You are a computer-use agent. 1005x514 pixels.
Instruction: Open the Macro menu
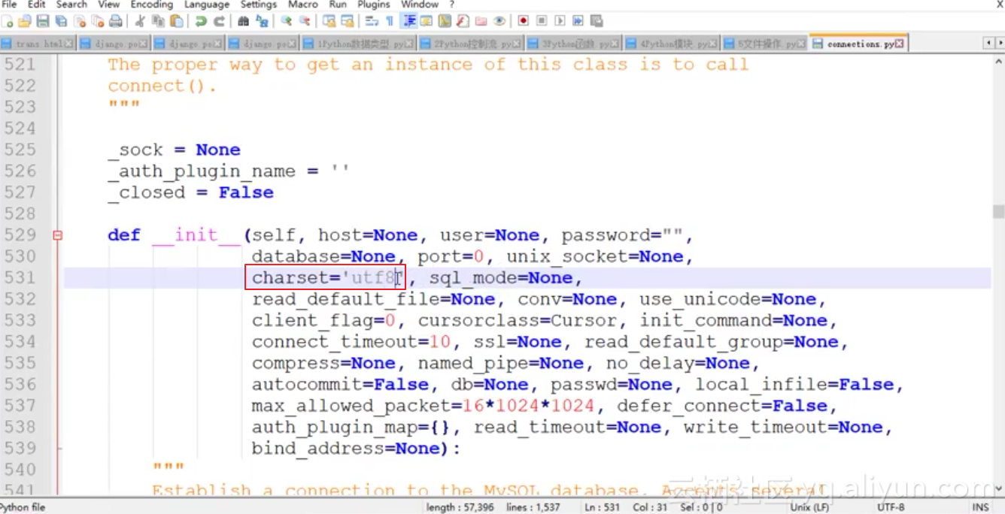tap(303, 5)
